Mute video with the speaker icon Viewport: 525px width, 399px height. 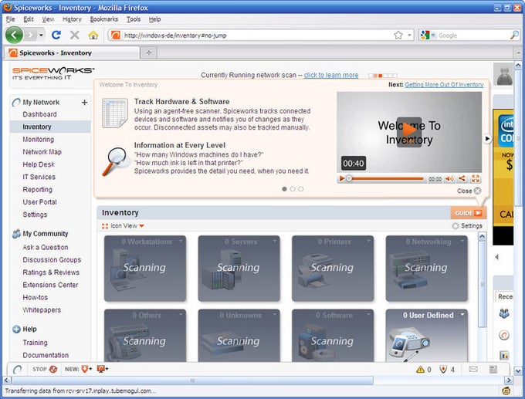tap(449, 179)
